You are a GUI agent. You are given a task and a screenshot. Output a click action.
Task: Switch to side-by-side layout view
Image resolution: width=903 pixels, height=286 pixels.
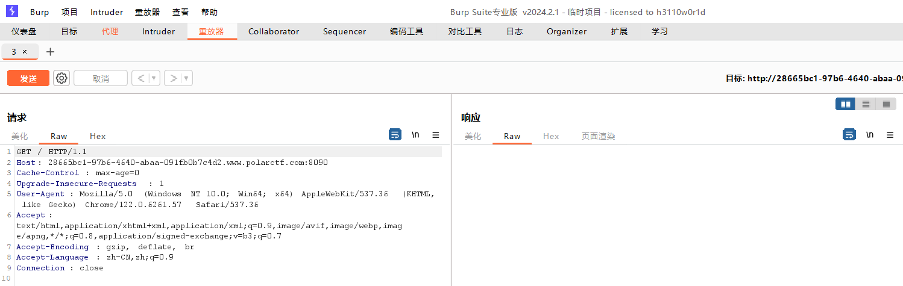845,104
